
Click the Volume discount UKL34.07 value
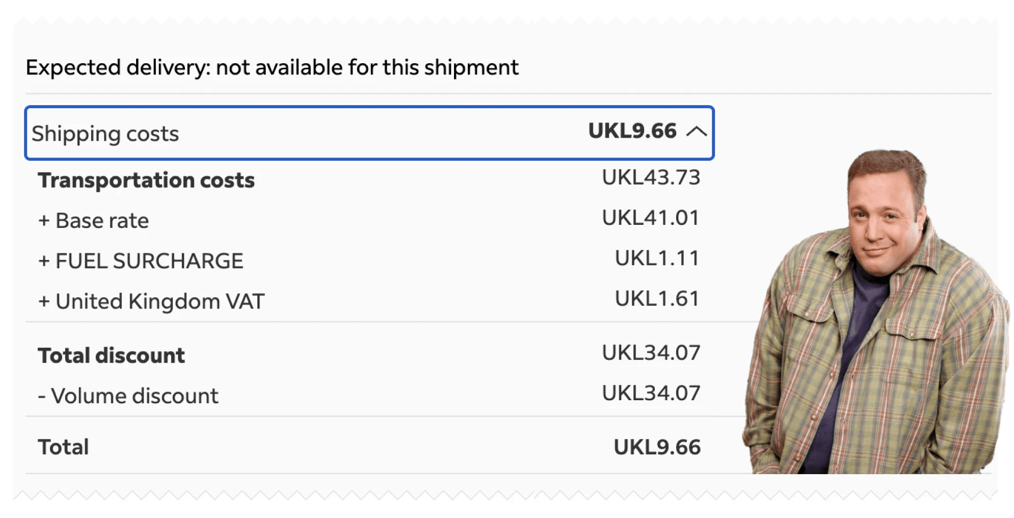(651, 393)
